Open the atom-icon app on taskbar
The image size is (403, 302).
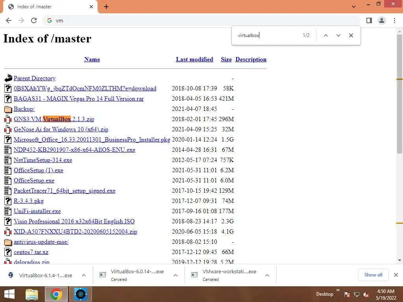(80, 294)
